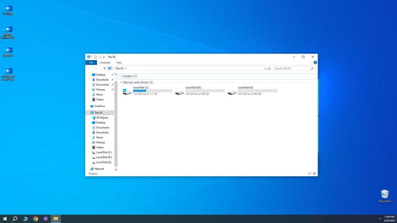Click the search magnifier in Search This PC
Image resolution: width=397 pixels, height=223 pixels.
point(312,69)
